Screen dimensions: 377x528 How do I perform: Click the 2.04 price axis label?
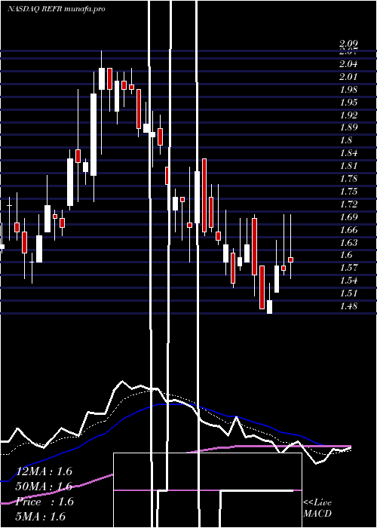point(348,64)
